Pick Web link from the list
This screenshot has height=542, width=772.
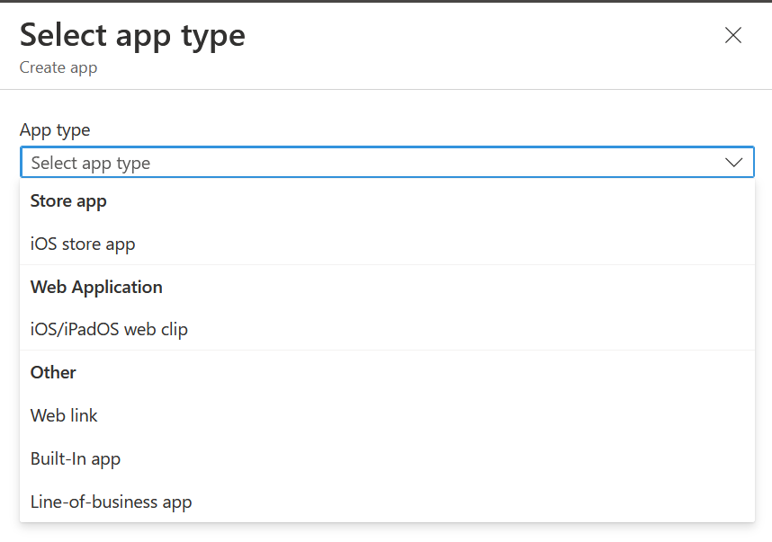(x=64, y=415)
